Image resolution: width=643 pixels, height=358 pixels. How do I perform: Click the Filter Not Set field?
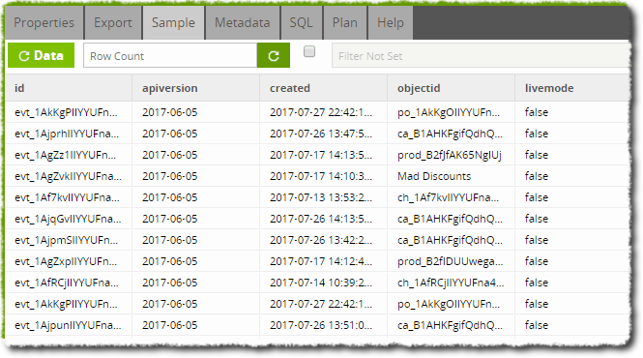coord(481,55)
